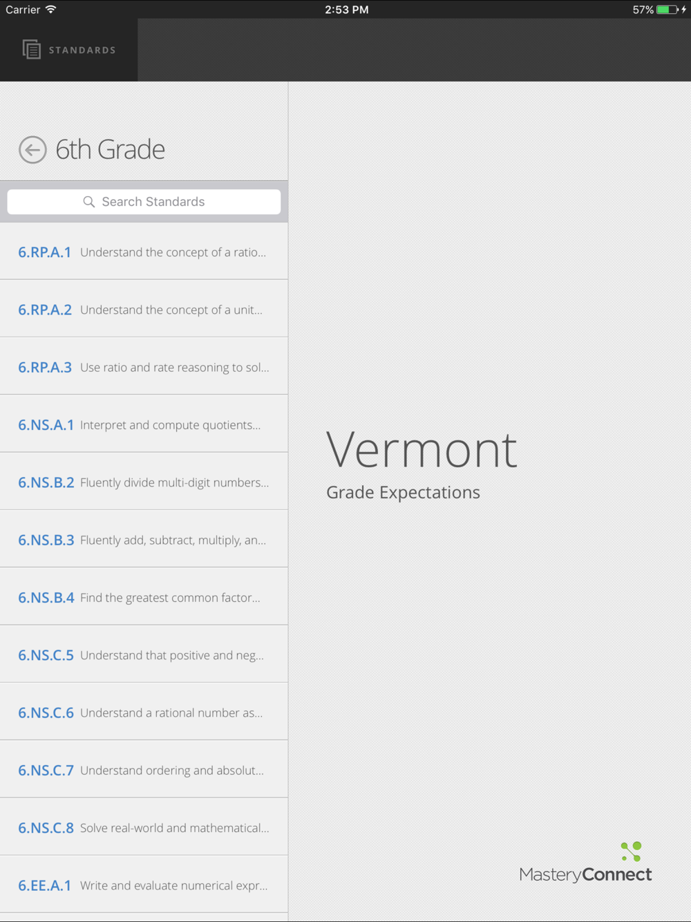
Task: Select 6.NS.C.7 ordering and absolute value
Action: point(144,769)
